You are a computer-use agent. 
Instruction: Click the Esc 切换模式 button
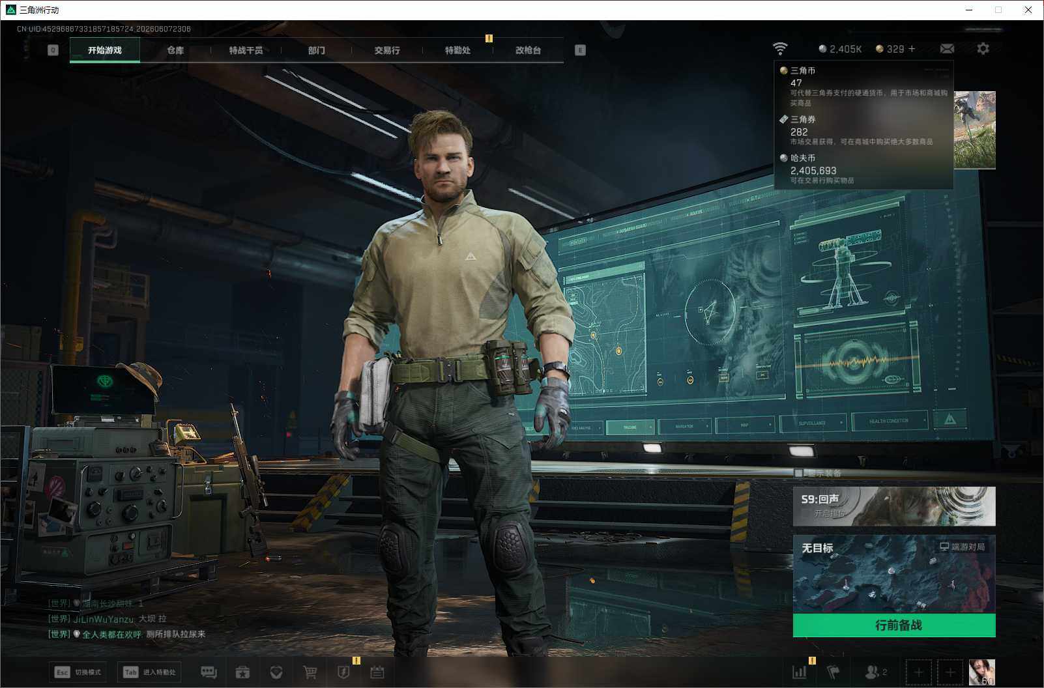click(x=78, y=672)
